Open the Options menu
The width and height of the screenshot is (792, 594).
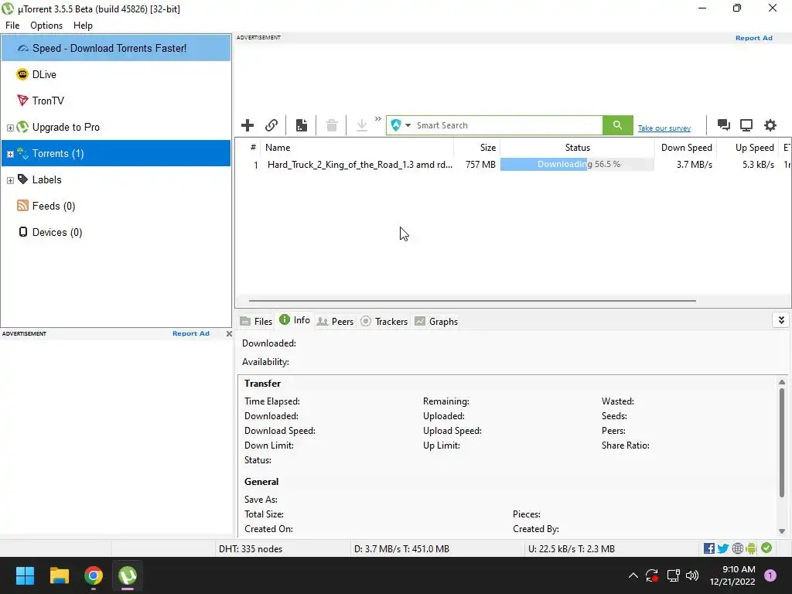coord(46,26)
